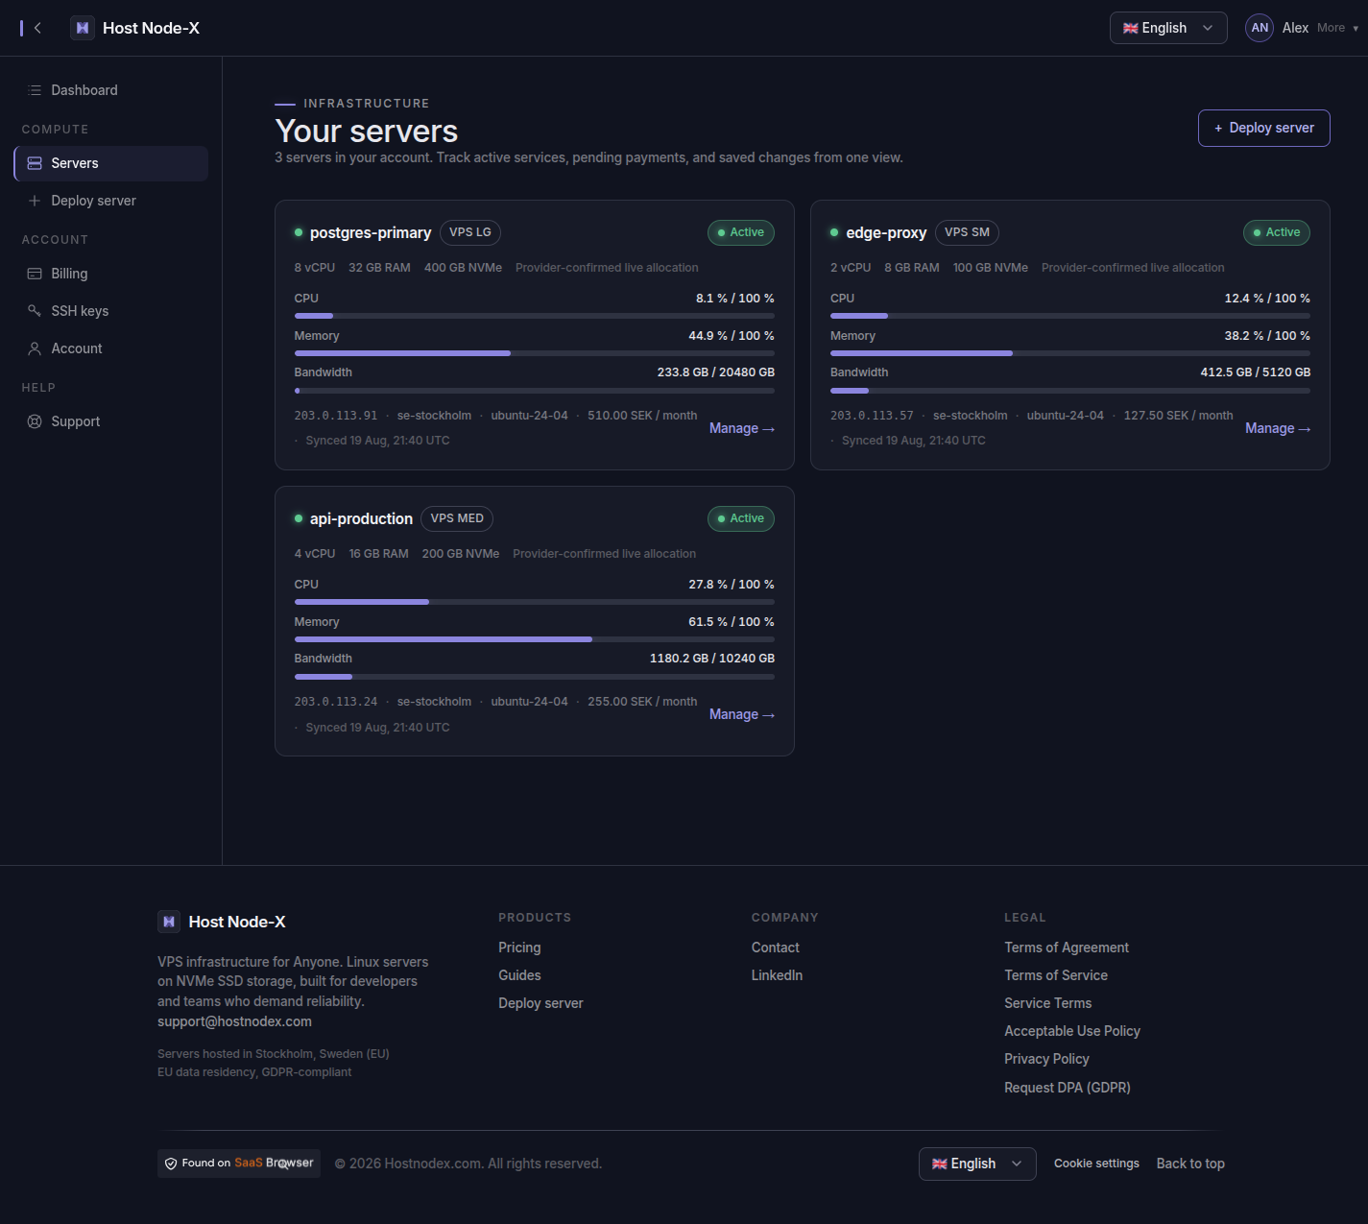Click the api-production server name

coord(361,518)
